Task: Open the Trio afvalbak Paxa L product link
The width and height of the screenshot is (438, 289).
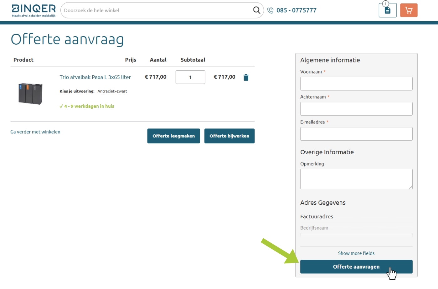Action: [95, 77]
